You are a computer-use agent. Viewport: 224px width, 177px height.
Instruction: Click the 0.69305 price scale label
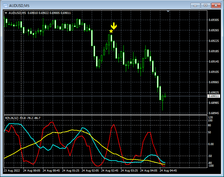tap(214, 20)
